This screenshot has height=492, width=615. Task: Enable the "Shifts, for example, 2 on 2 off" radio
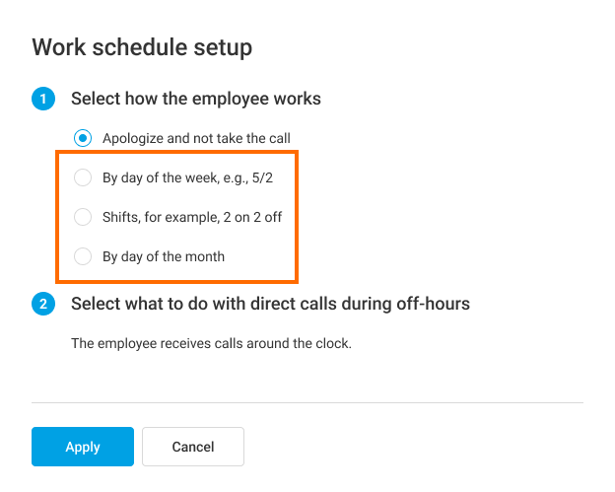click(83, 217)
